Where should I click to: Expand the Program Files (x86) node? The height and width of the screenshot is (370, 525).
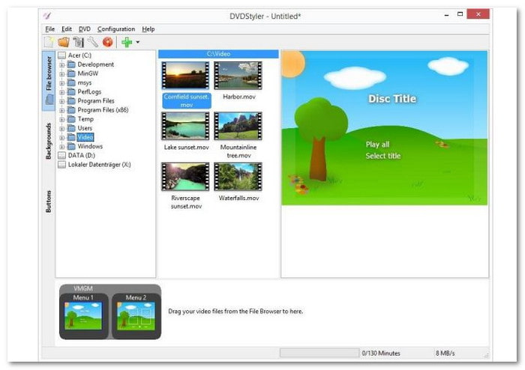click(x=62, y=110)
